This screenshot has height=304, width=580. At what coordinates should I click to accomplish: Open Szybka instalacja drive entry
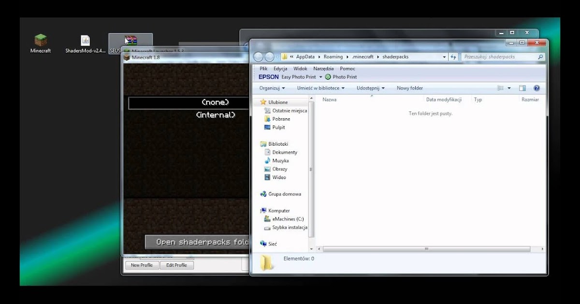click(x=286, y=227)
